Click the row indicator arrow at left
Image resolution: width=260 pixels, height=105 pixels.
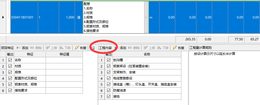coord(3,17)
